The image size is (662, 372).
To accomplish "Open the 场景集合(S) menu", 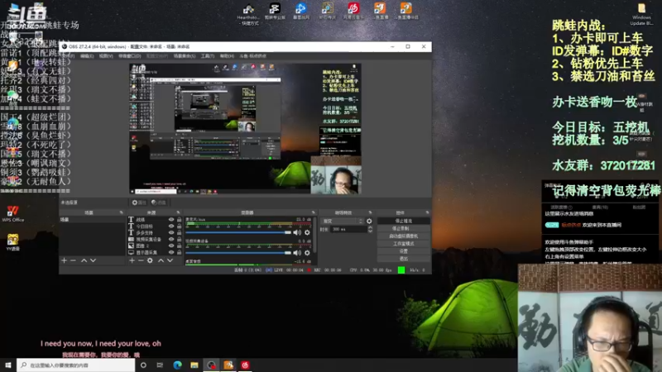I will coord(185,56).
